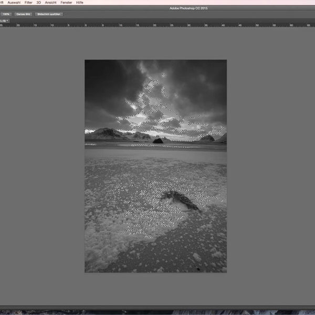Image resolution: width=315 pixels, height=315 pixels.
Task: Click the 100% zoom button
Action: (x=6, y=14)
